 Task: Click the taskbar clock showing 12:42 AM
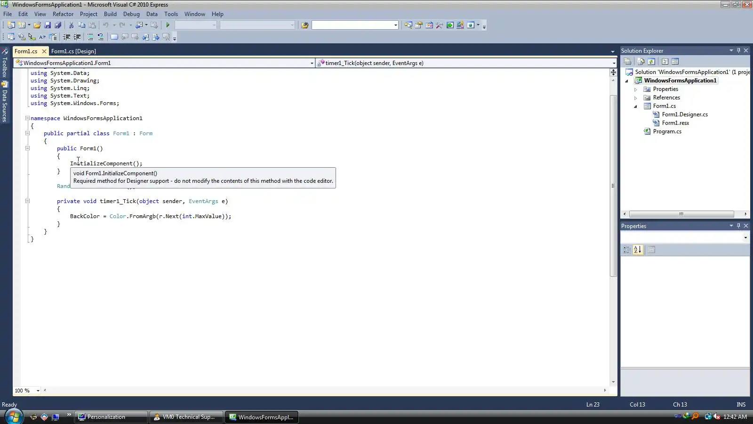click(735, 417)
